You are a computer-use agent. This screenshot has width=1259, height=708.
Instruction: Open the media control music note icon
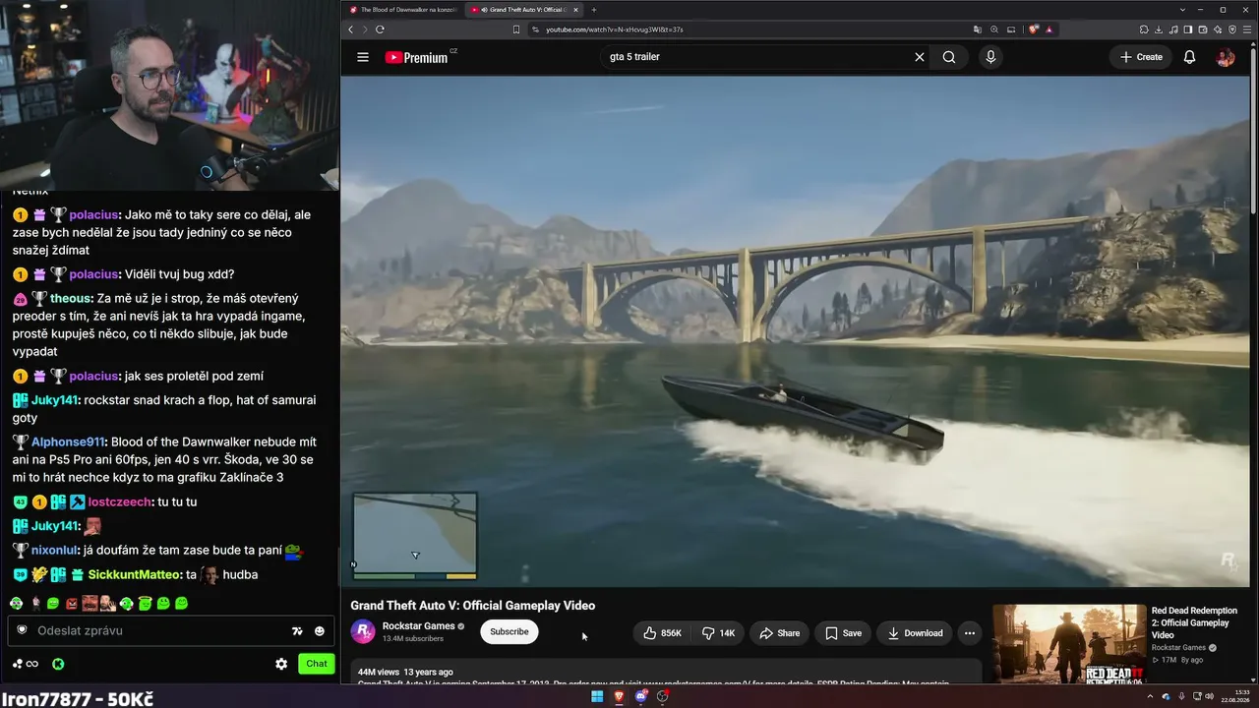click(x=1173, y=29)
